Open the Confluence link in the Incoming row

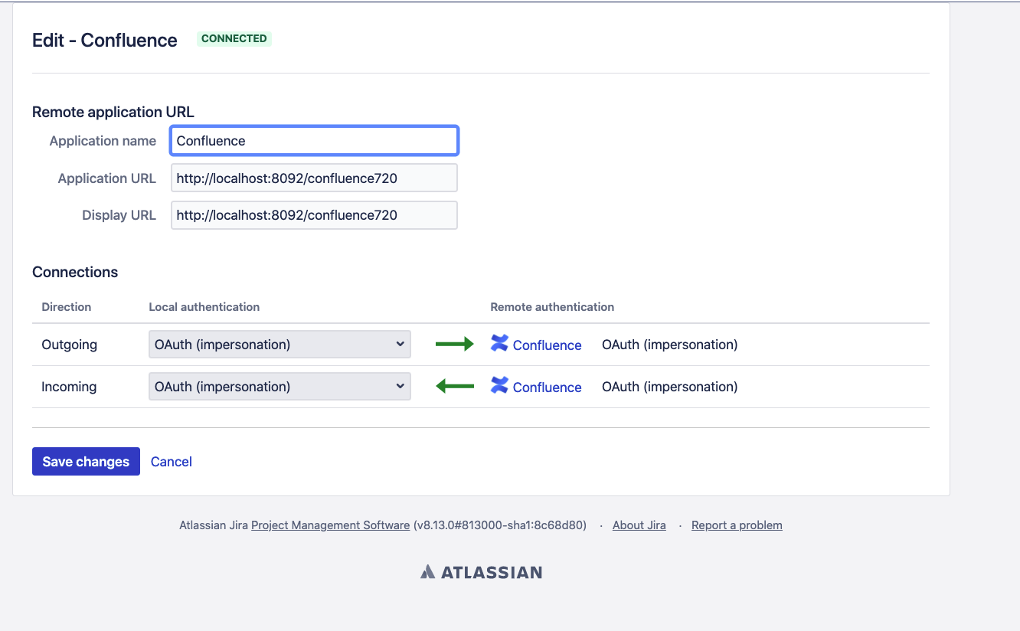547,387
